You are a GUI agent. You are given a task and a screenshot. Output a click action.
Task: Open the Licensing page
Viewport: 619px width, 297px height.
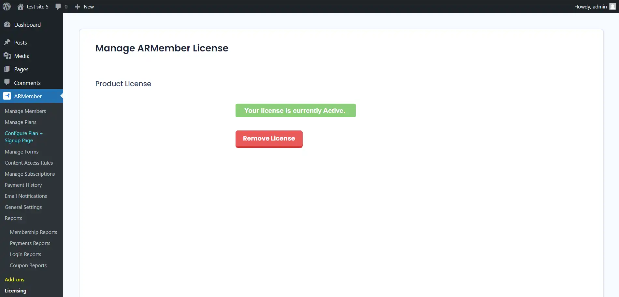[15, 290]
